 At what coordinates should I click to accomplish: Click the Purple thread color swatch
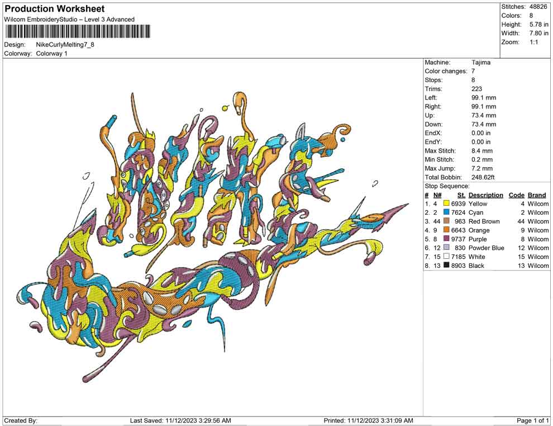point(446,239)
